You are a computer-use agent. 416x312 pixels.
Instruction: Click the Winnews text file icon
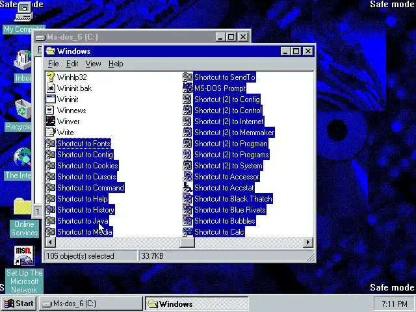[x=51, y=110]
